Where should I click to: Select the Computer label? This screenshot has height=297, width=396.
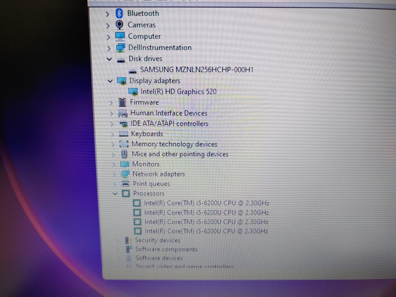144,36
